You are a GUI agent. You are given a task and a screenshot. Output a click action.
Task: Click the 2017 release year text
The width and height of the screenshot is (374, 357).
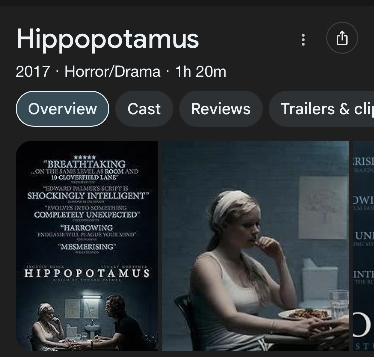[x=33, y=71]
